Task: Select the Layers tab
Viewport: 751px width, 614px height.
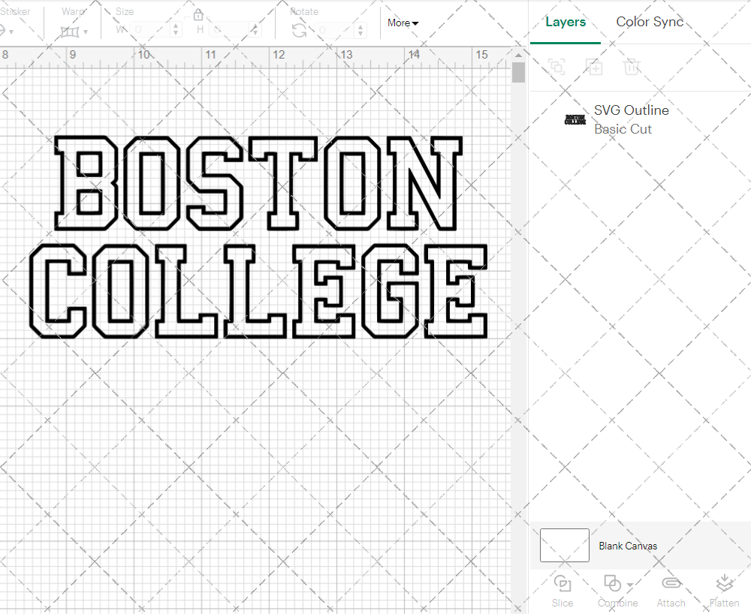Action: (x=566, y=22)
